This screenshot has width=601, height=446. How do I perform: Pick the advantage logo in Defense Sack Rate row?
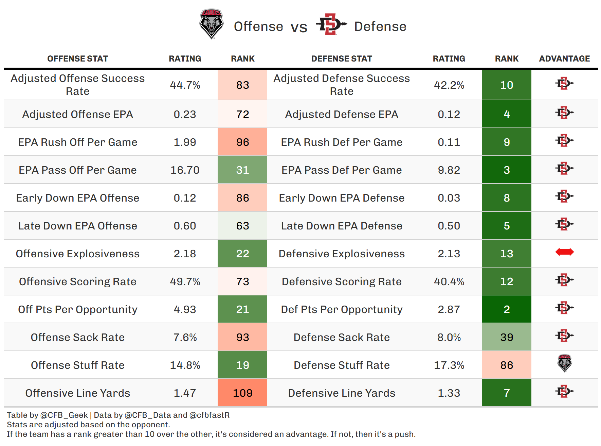564,336
